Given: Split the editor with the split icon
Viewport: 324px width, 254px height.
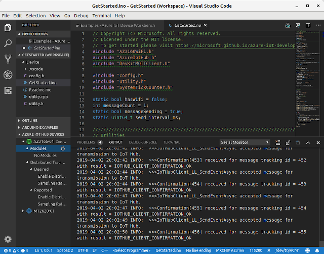Looking at the screenshot, I should click(308, 25).
